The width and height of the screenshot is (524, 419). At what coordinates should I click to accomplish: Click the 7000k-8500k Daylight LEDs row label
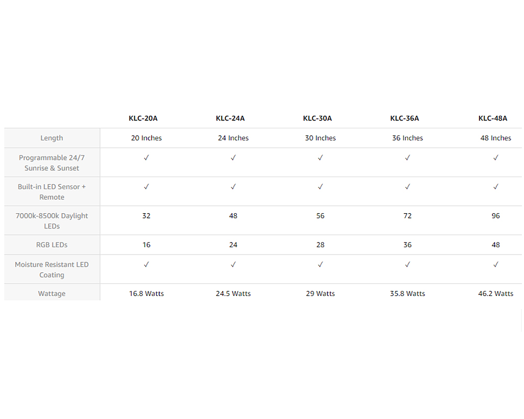[x=52, y=221]
